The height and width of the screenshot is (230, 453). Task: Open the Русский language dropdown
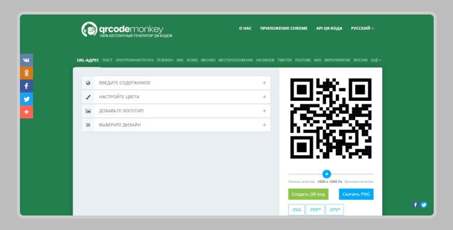tap(362, 28)
